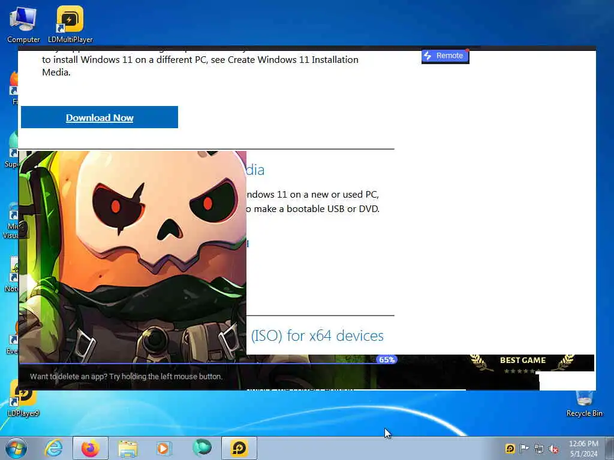This screenshot has height=460, width=614.
Task: Click the LDPlayer tray icon
Action: pyautogui.click(x=510, y=448)
